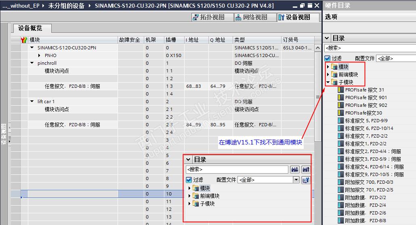
Task: Click the icon beside 附加报文 701, PZD-2/5
Action: click(x=340, y=190)
